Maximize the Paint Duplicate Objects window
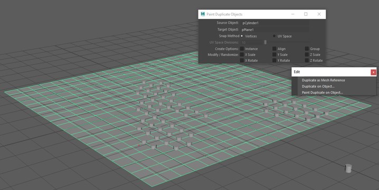379x190 pixels. point(306,14)
